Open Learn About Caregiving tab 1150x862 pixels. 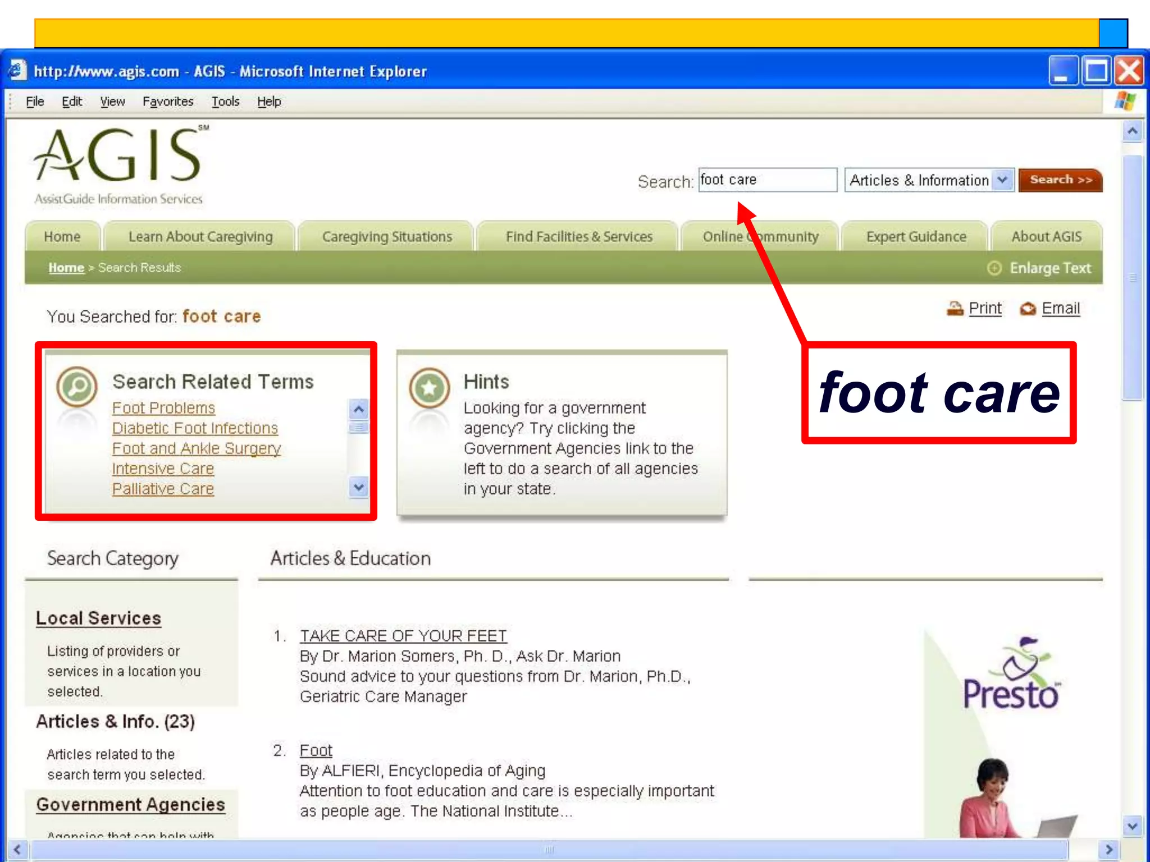click(x=200, y=236)
